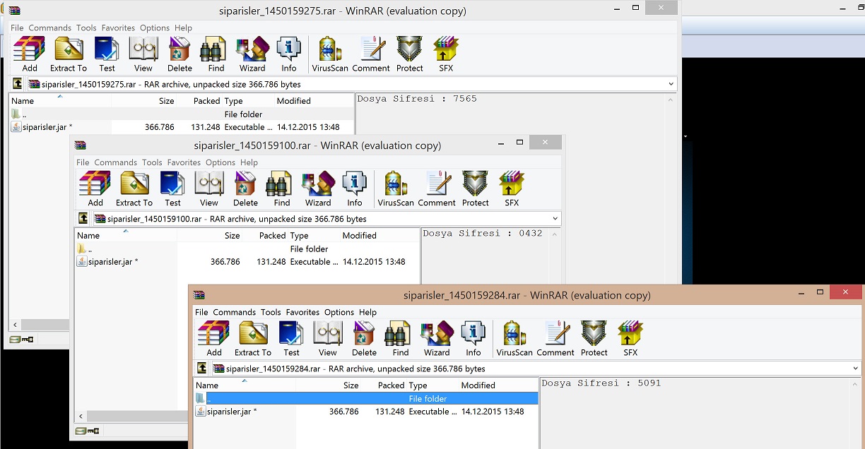
Task: Click 'Dosya Sifresi : 5091' comment text
Action: click(601, 383)
